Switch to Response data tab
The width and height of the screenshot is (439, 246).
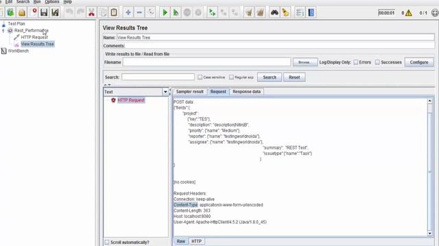pyautogui.click(x=246, y=92)
